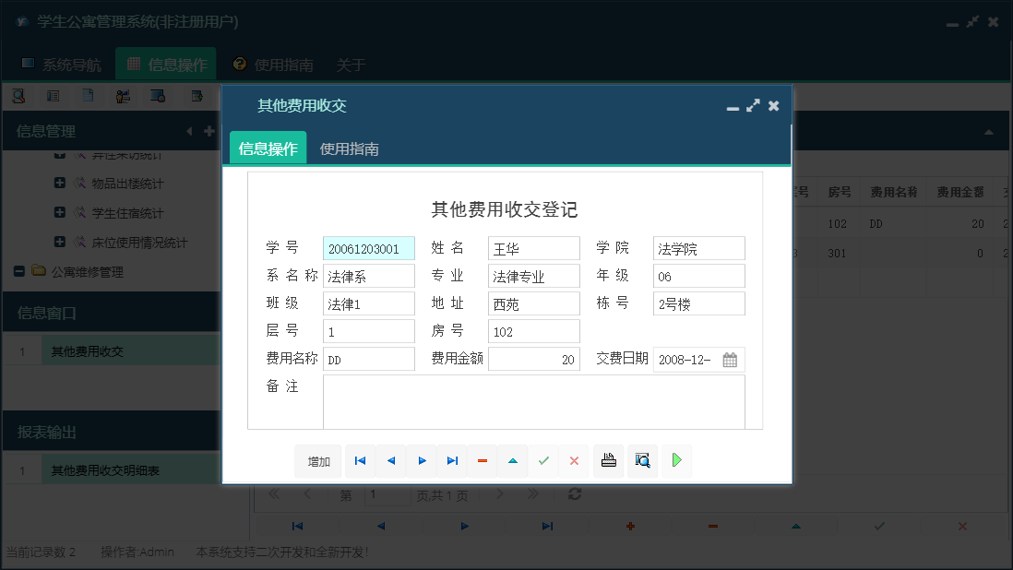Click the 增加 button to add a record
This screenshot has height=570, width=1013.
pyautogui.click(x=317, y=460)
